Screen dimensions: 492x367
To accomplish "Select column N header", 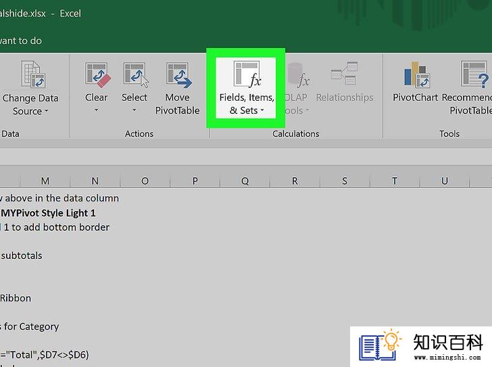I will point(95,181).
